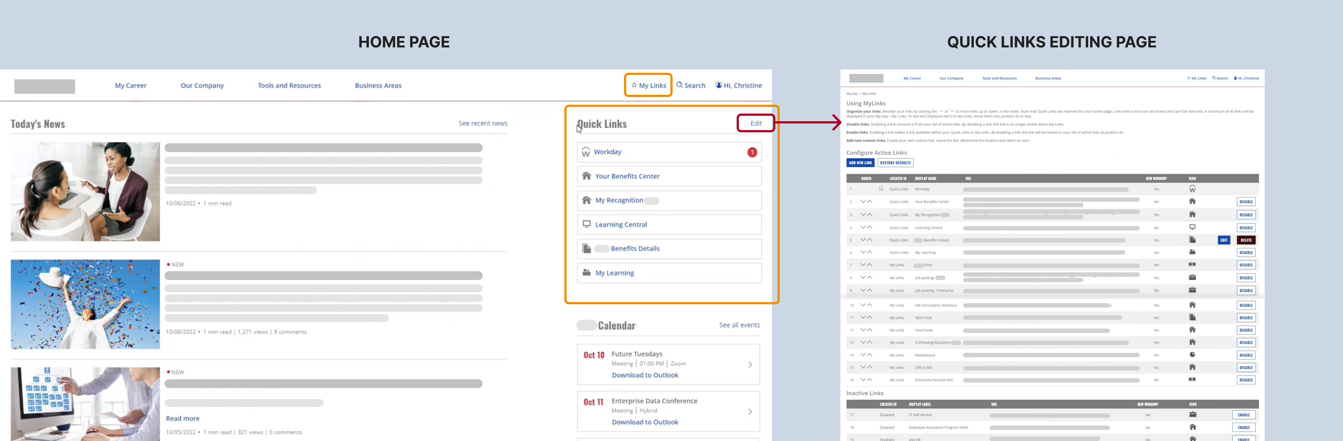Click money icon in the Store table row
This screenshot has height=441, width=1343.
click(1192, 265)
